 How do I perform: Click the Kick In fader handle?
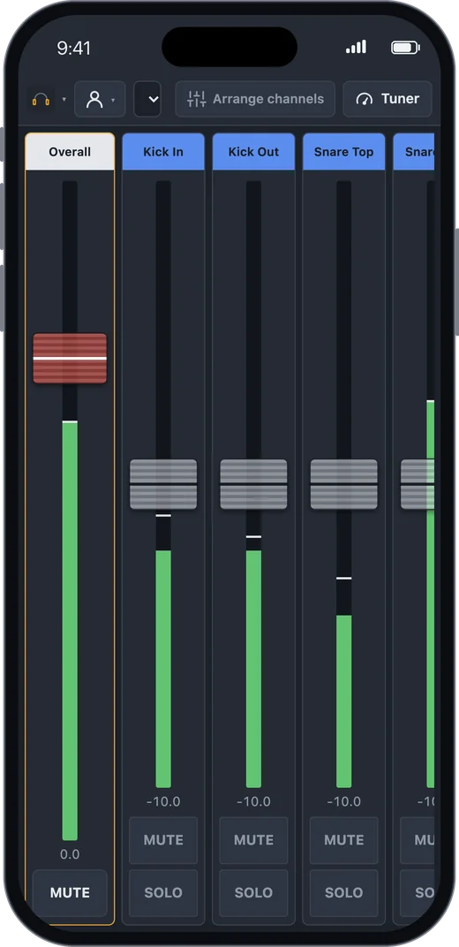pyautogui.click(x=163, y=484)
